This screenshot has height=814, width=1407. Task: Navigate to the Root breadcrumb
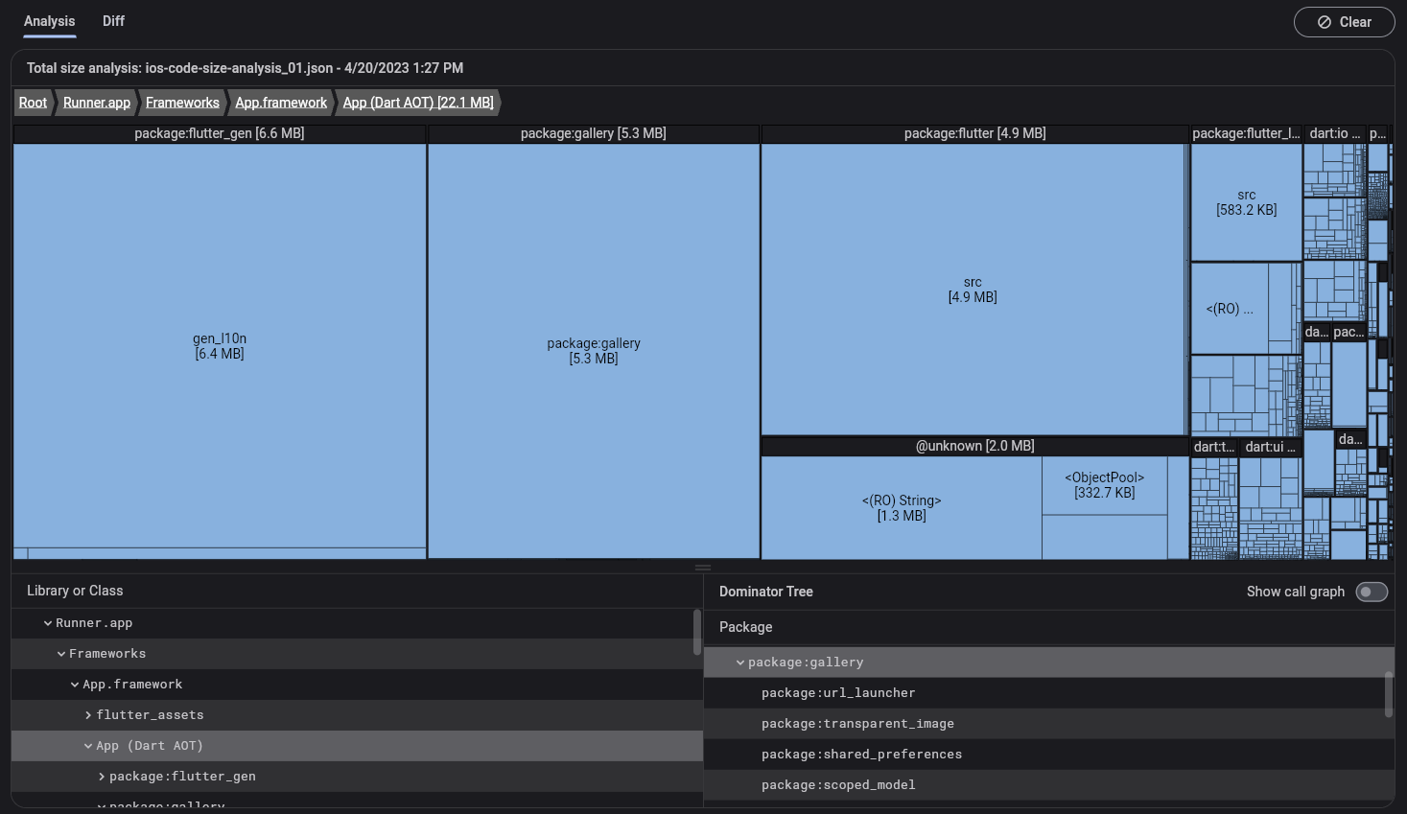(33, 102)
